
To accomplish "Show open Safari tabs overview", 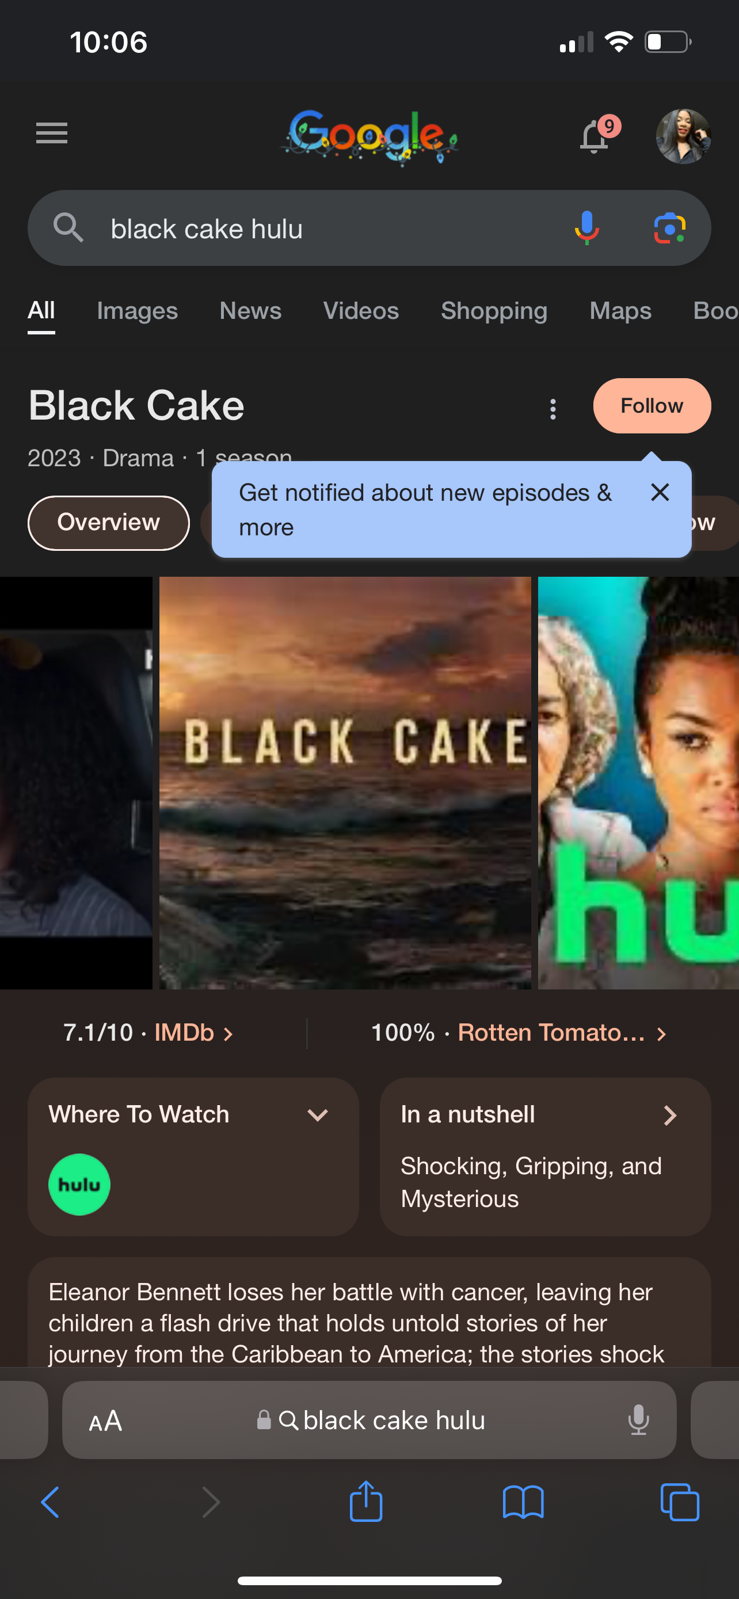I will (680, 1502).
